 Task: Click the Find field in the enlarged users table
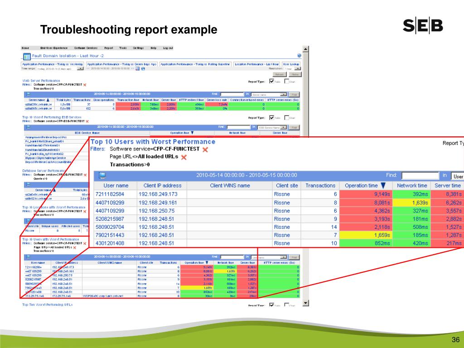tap(420, 176)
